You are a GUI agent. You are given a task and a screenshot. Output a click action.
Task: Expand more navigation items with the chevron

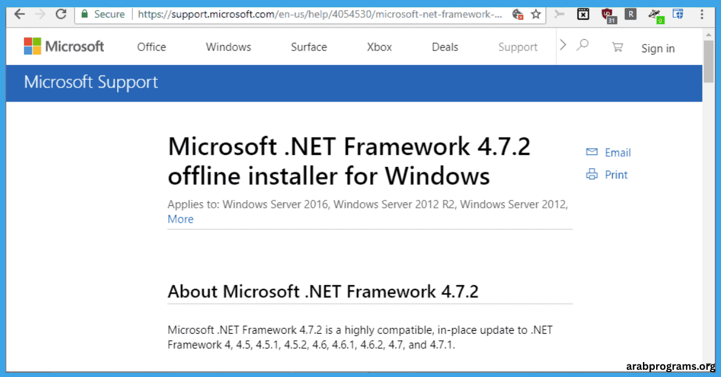tap(563, 45)
